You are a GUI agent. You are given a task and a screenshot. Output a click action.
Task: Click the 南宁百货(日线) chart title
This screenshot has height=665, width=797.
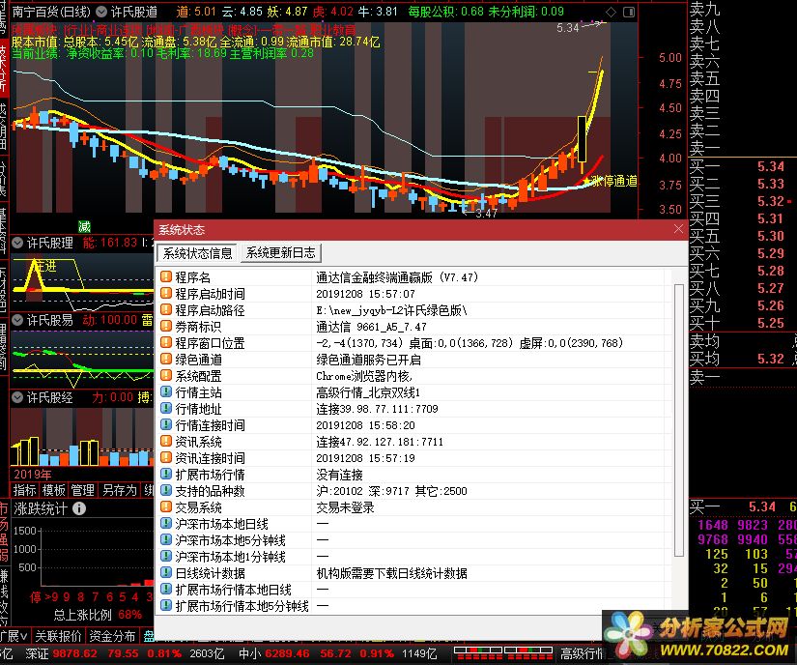pos(51,12)
